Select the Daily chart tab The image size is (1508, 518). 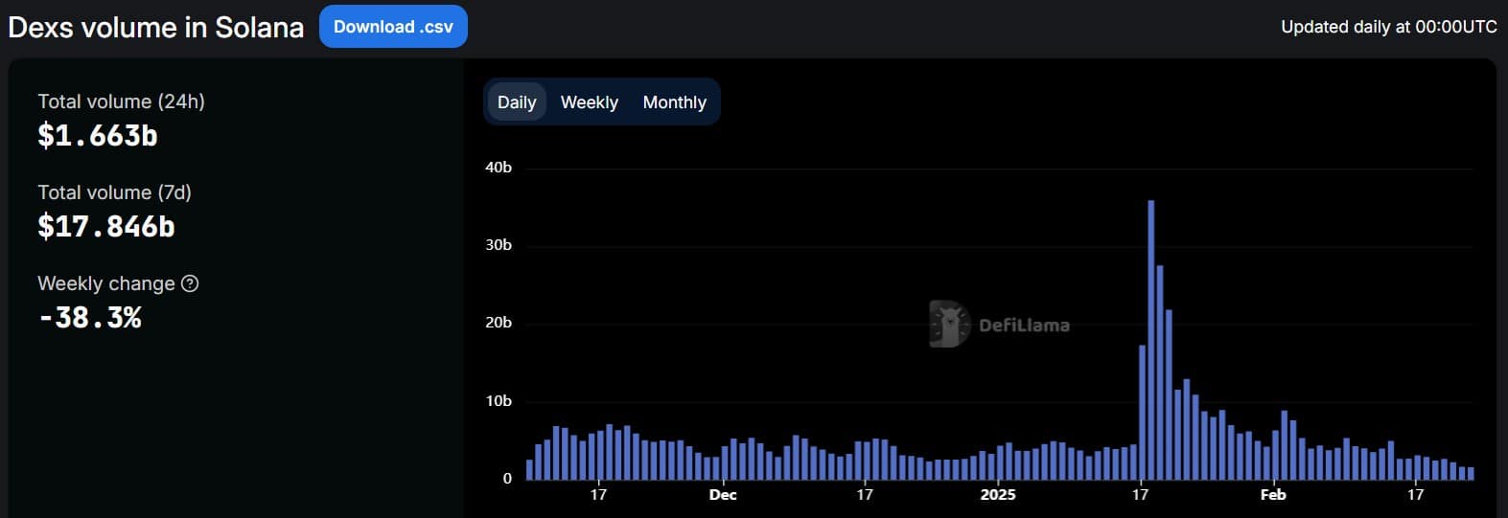(517, 102)
